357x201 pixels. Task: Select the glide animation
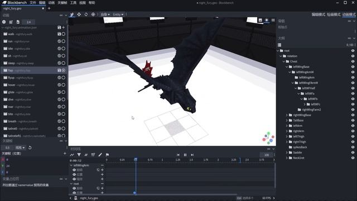coord(33,92)
